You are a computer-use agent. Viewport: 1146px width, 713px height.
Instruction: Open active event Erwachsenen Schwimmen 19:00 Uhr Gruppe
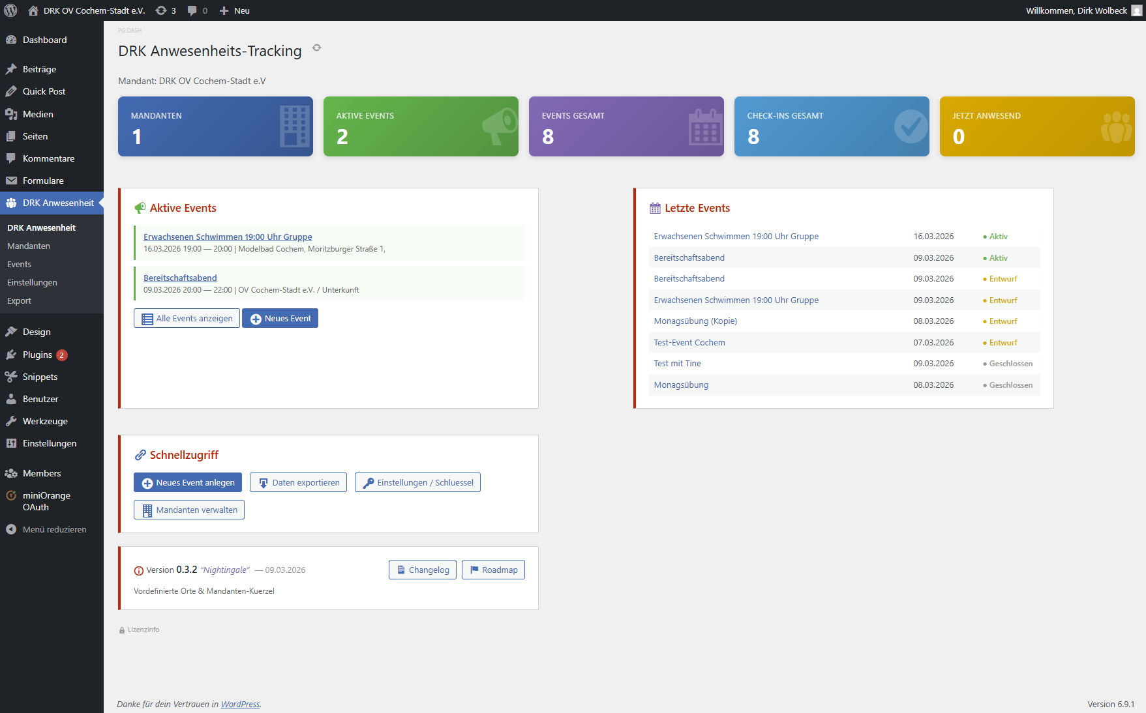pos(228,237)
